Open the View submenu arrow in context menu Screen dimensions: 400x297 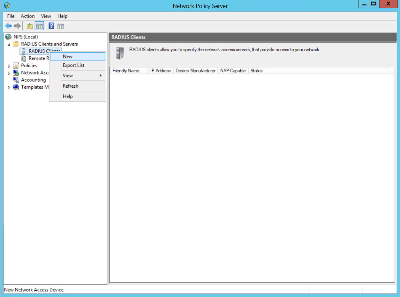tap(101, 76)
